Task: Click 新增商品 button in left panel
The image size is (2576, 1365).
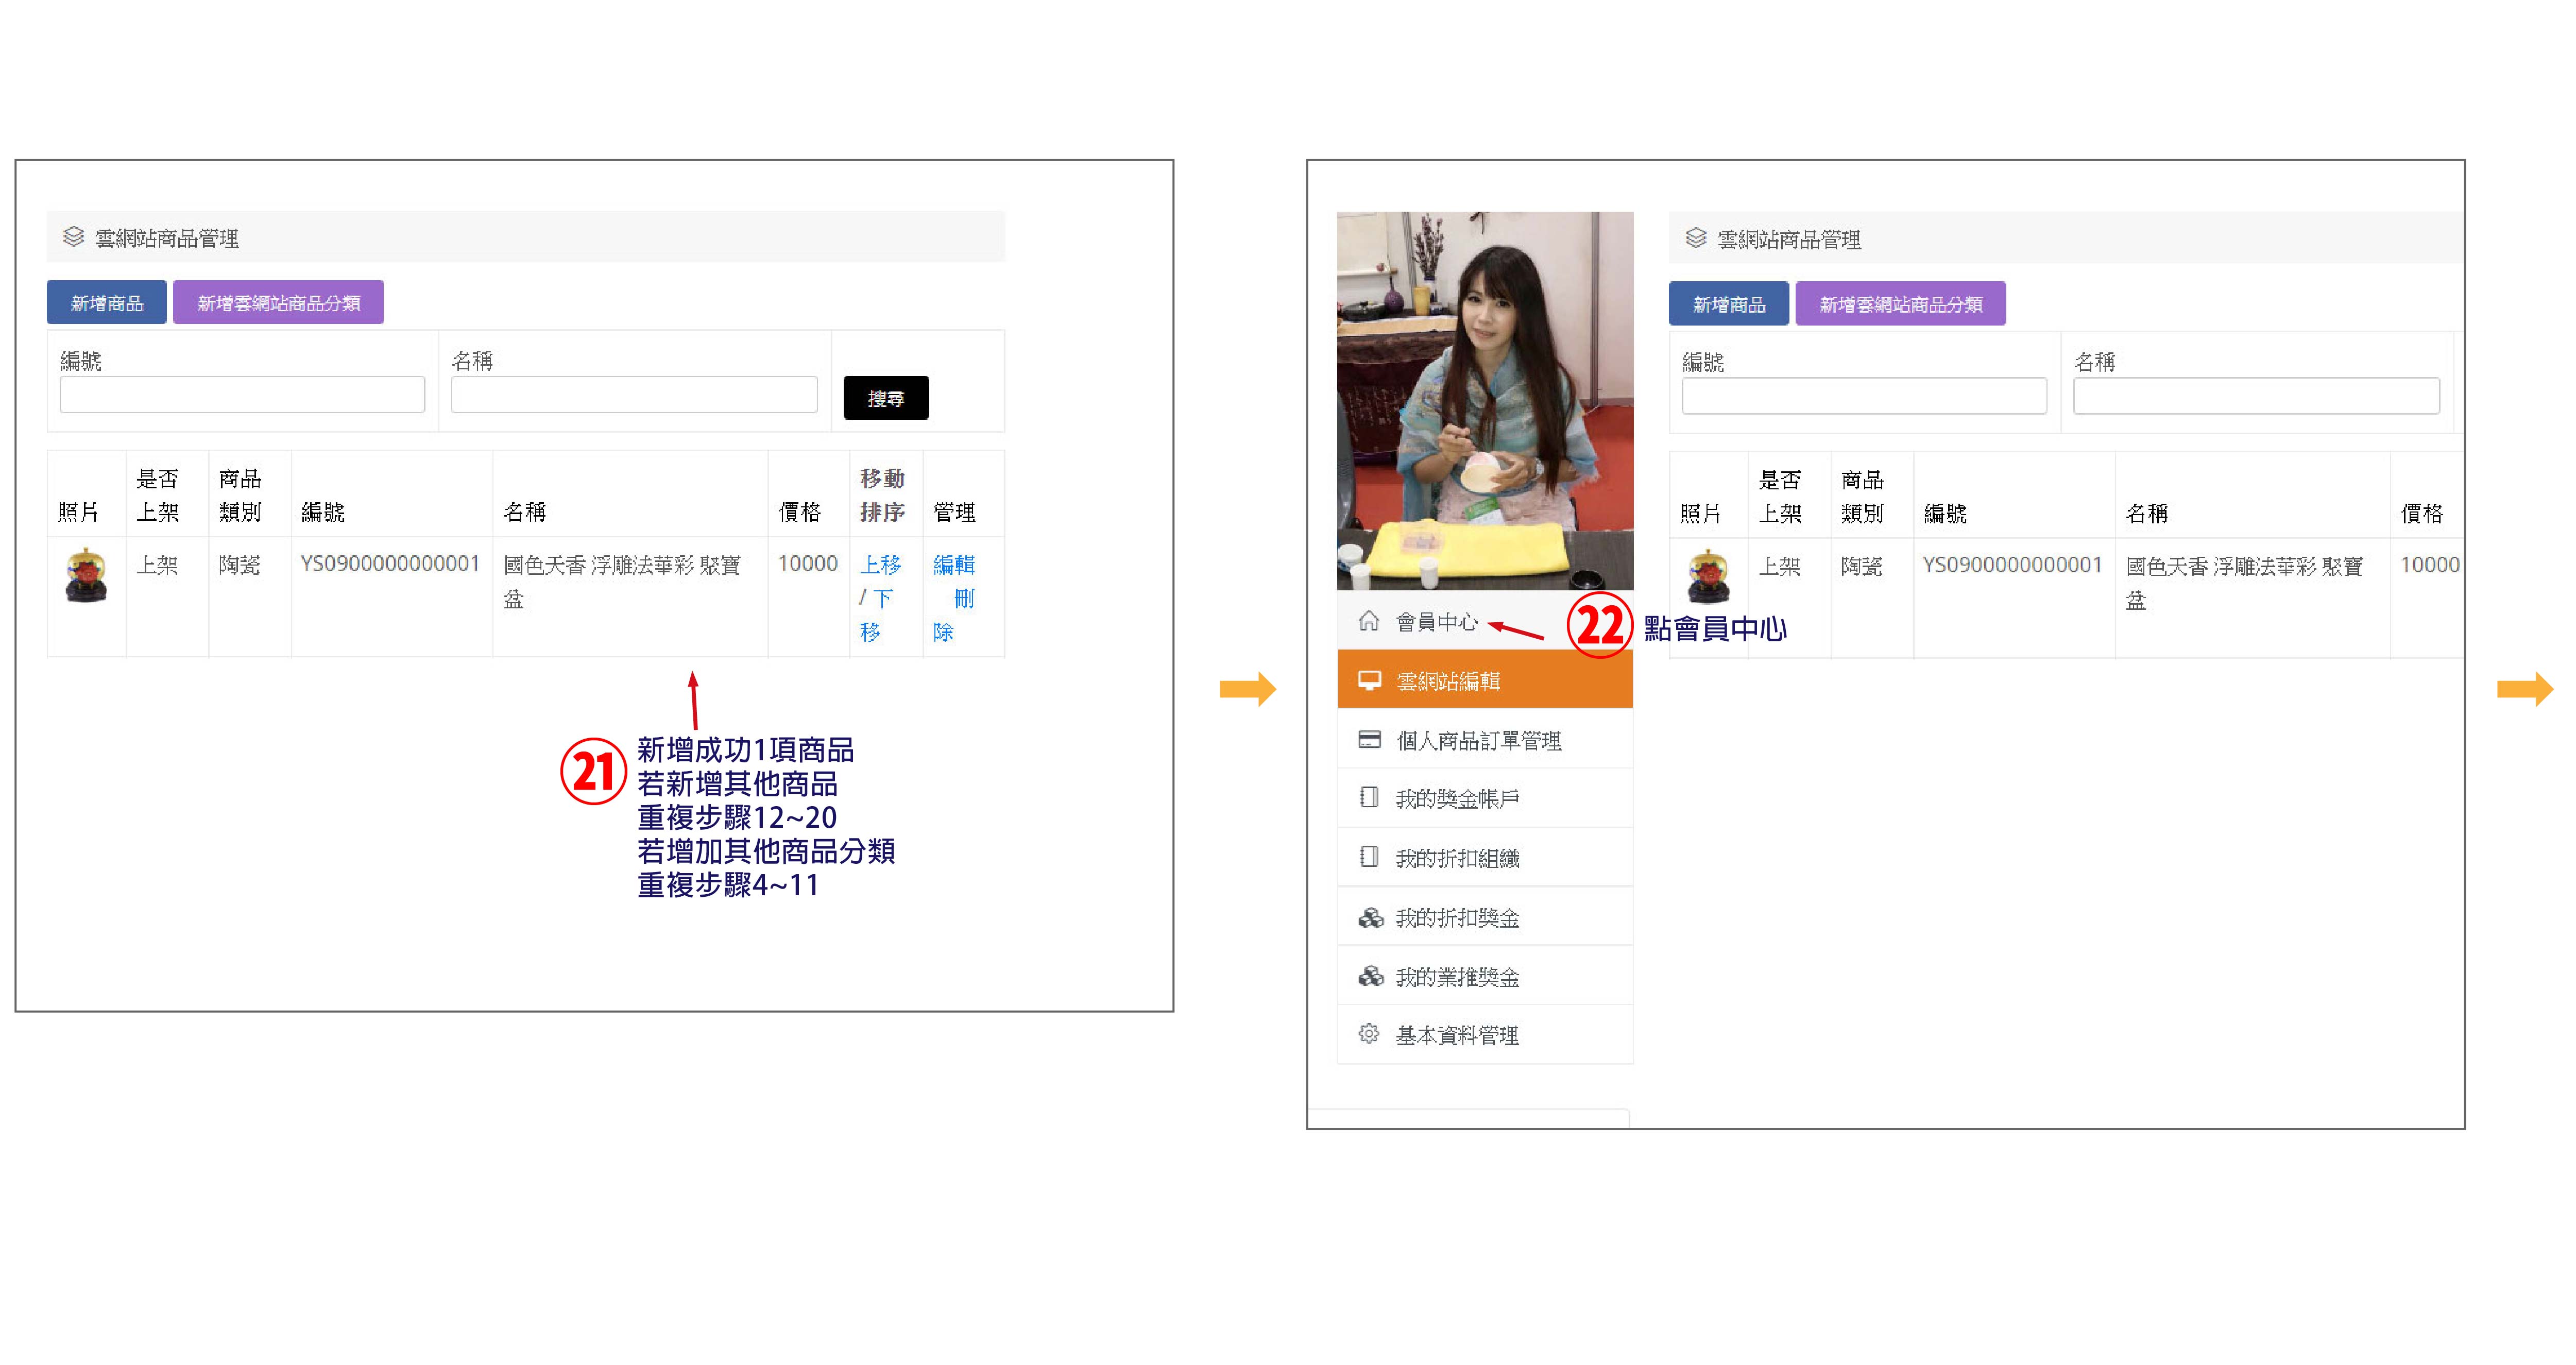Action: [x=107, y=302]
